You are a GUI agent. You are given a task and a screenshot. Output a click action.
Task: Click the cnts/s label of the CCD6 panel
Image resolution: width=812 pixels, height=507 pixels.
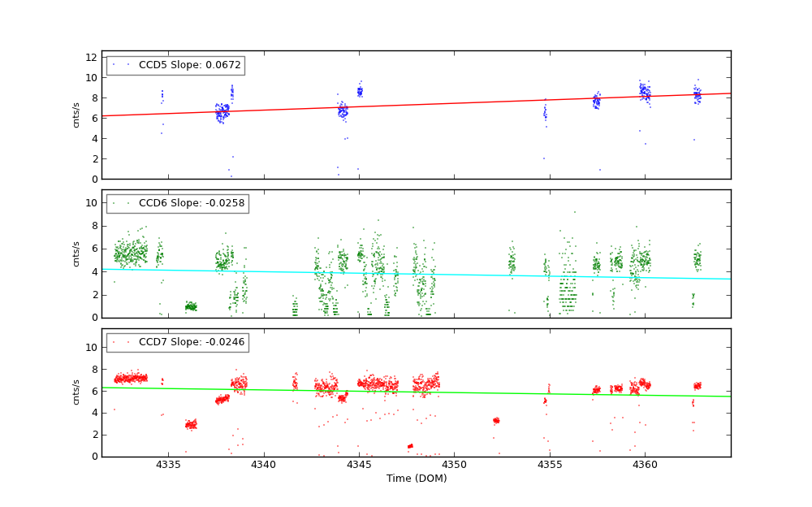[76, 253]
